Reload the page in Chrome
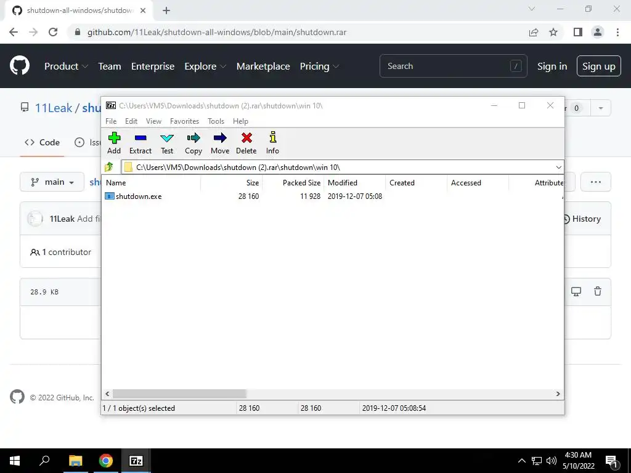631x473 pixels. [x=53, y=32]
